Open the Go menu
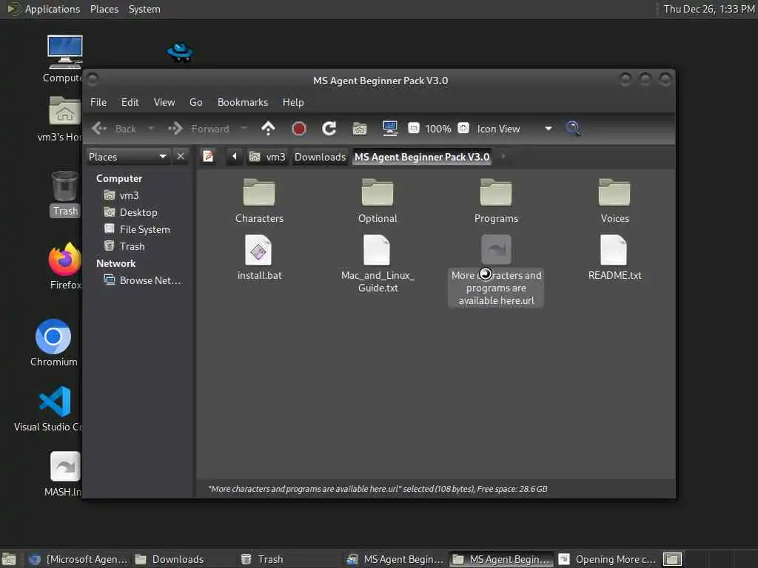This screenshot has width=758, height=568. point(195,102)
